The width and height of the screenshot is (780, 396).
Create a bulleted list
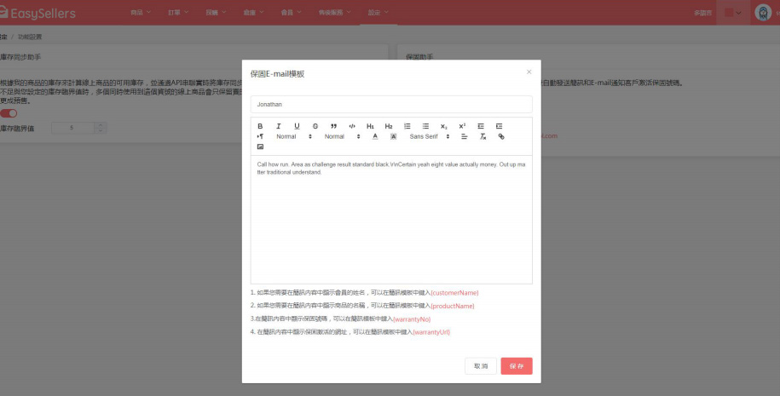[x=425, y=126]
